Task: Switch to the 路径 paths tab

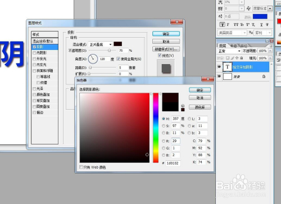Action: click(243, 46)
